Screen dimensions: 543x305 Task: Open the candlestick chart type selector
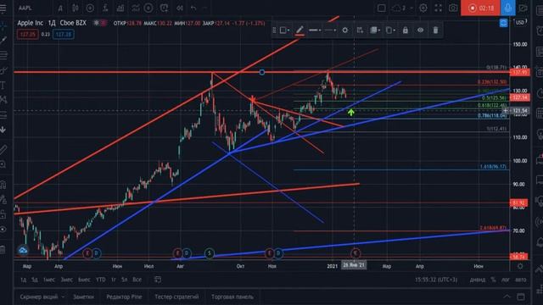76,8
